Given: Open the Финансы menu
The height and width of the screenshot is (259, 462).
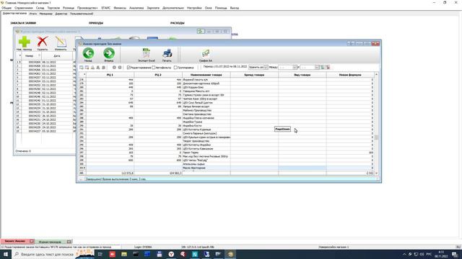Looking at the screenshot, I should [120, 8].
